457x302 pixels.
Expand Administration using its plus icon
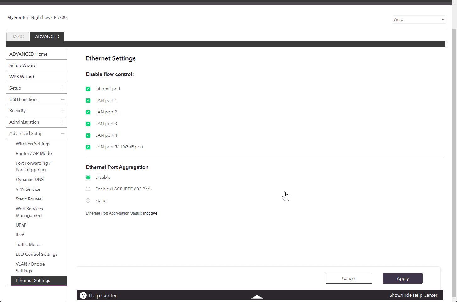pos(63,122)
